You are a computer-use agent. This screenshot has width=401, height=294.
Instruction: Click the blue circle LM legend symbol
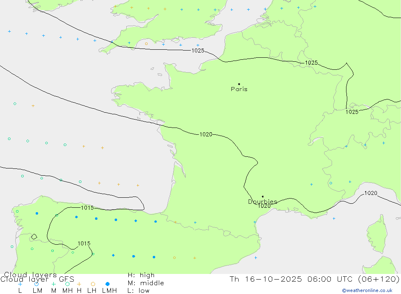tap(36, 284)
